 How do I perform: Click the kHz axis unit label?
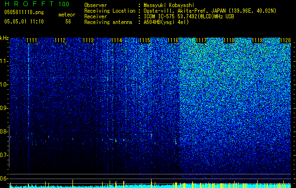[x=4, y=38]
